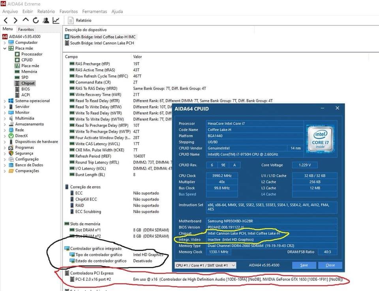Click the Intel Core i7 logo badge
This screenshot has height=291, width=379.
pos(320,139)
